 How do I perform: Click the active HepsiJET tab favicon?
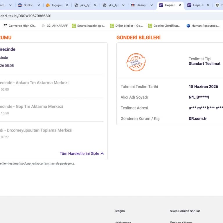pyautogui.click(x=161, y=5)
